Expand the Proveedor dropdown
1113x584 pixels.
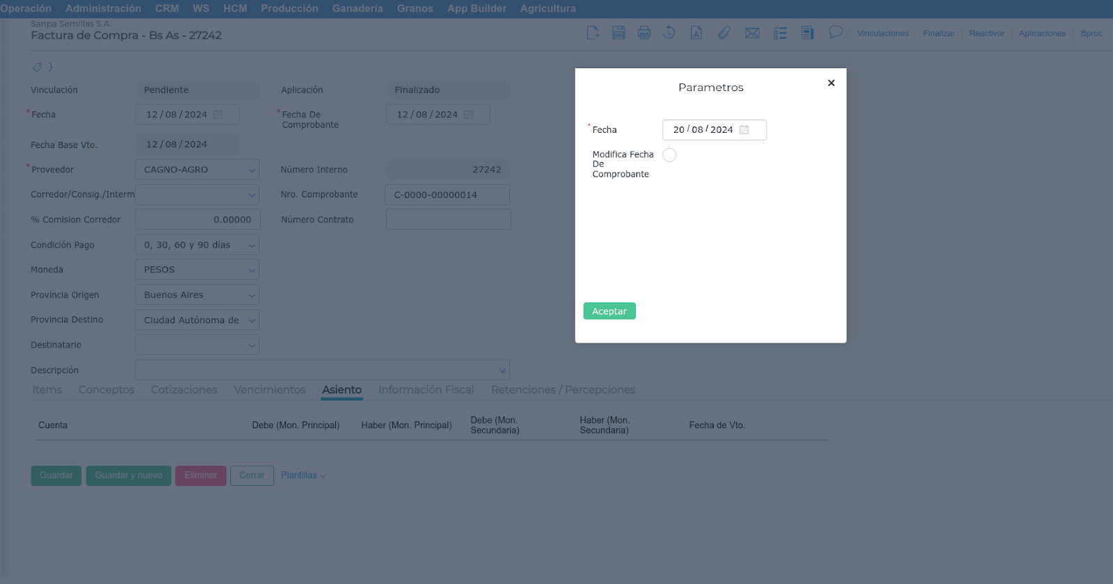coord(251,170)
